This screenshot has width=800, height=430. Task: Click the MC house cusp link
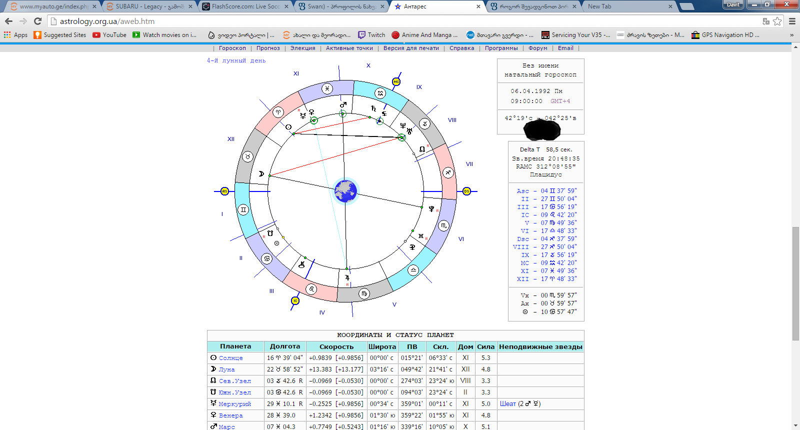point(524,263)
